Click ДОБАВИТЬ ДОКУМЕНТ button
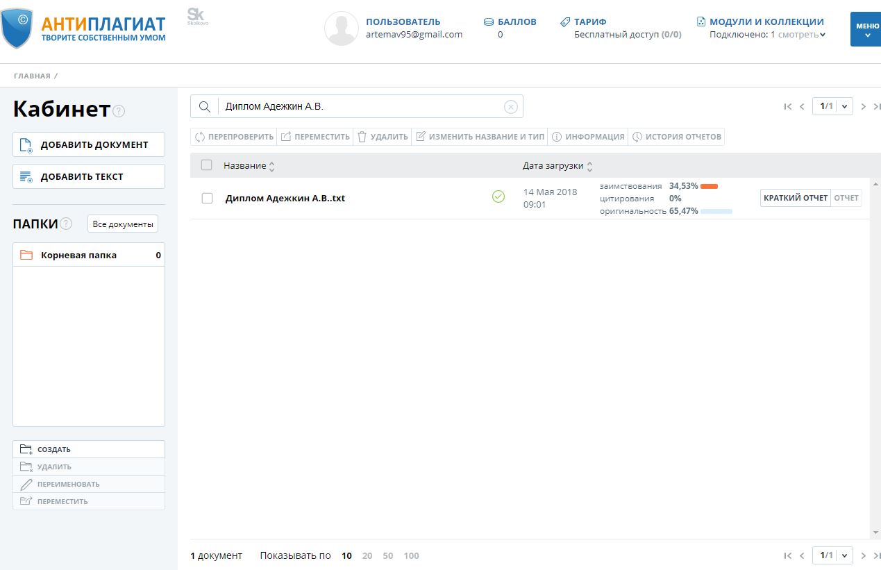 (89, 144)
